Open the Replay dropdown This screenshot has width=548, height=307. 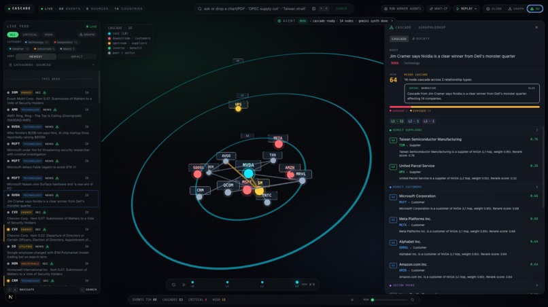[466, 9]
